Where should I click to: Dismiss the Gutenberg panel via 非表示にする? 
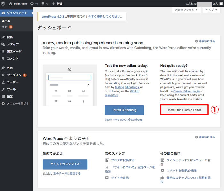point(205,41)
